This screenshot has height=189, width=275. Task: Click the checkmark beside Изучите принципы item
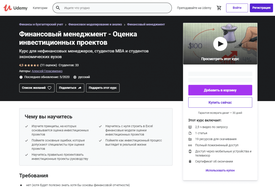[x=27, y=126]
